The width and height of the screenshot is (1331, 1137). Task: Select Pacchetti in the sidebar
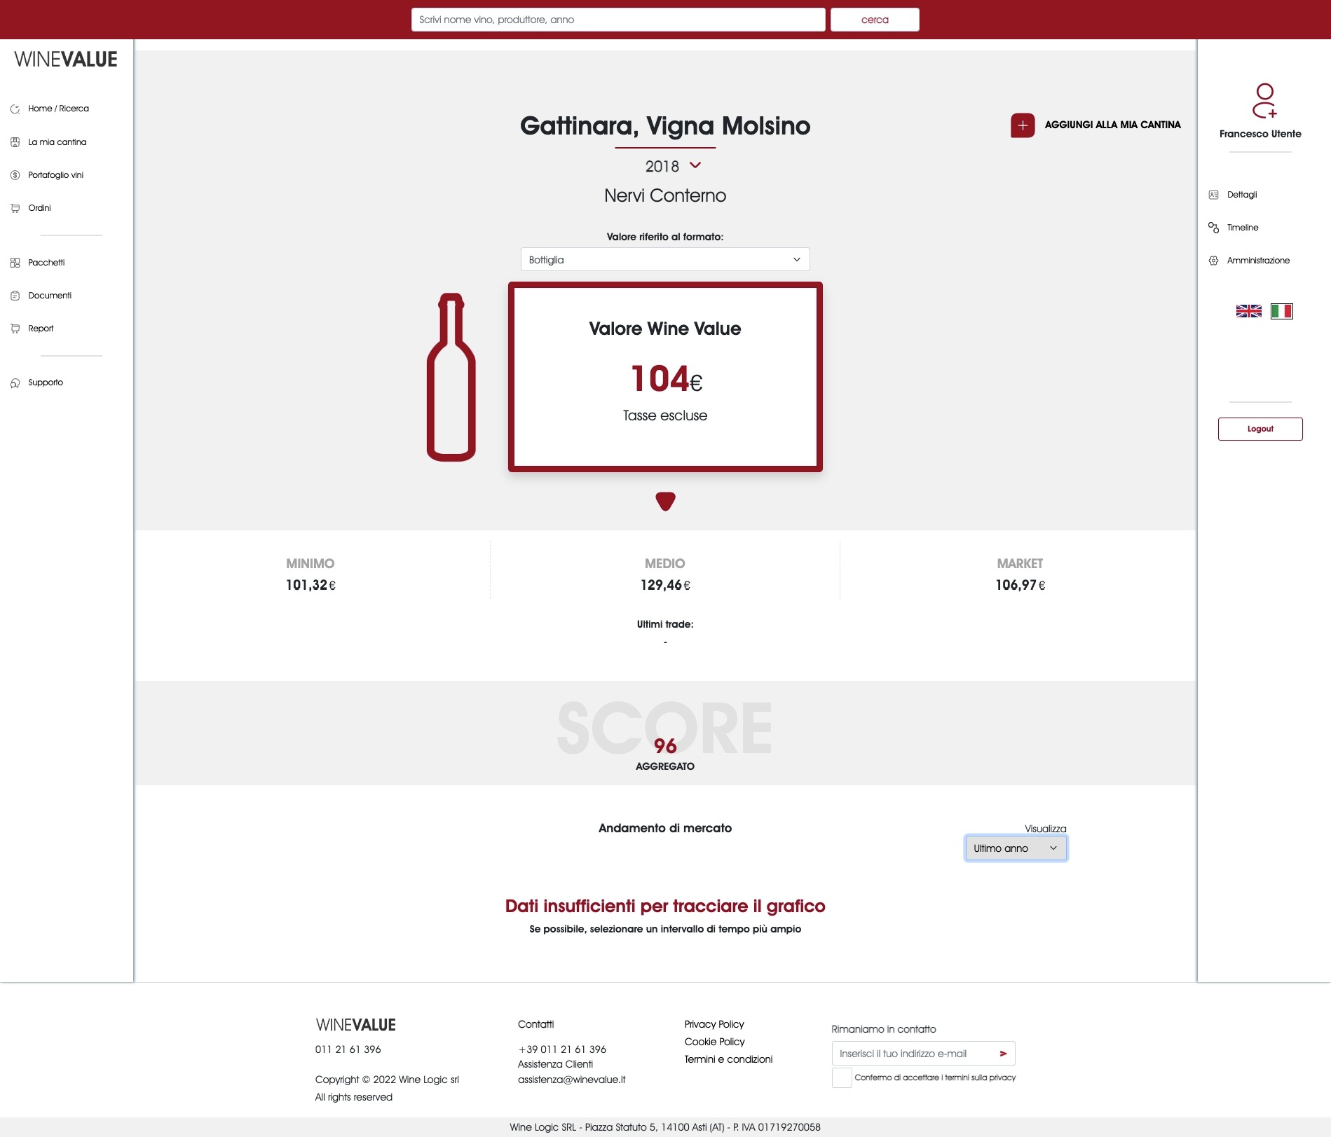tap(46, 263)
